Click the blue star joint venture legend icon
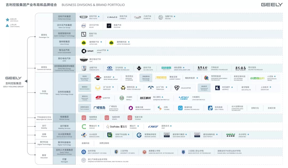 pyautogui.click(x=7, y=20)
